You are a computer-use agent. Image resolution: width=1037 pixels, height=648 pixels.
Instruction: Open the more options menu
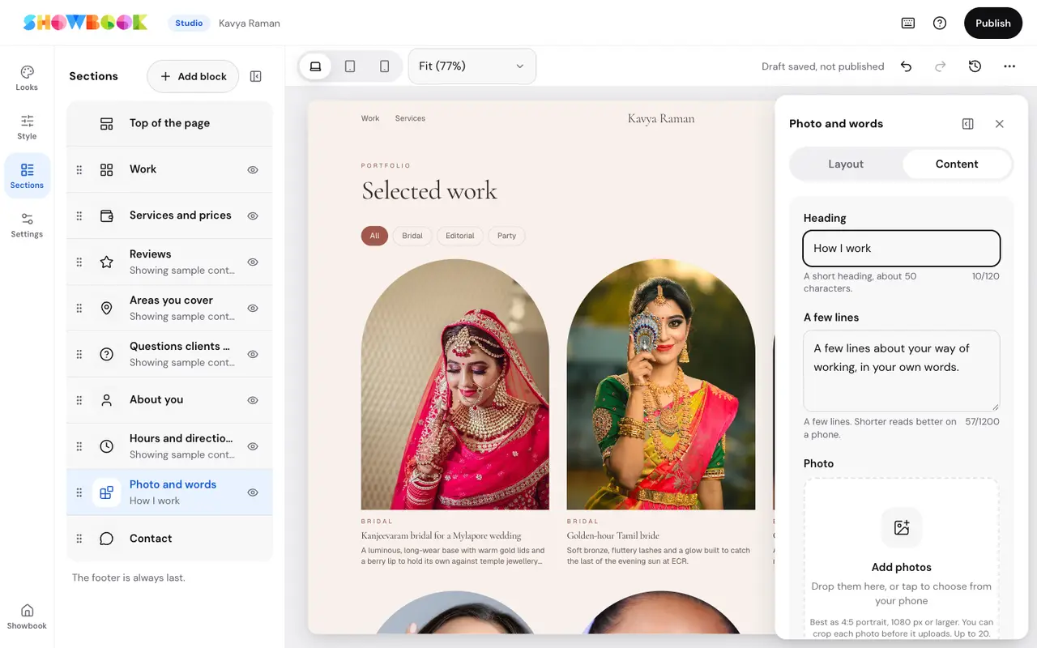[1009, 66]
